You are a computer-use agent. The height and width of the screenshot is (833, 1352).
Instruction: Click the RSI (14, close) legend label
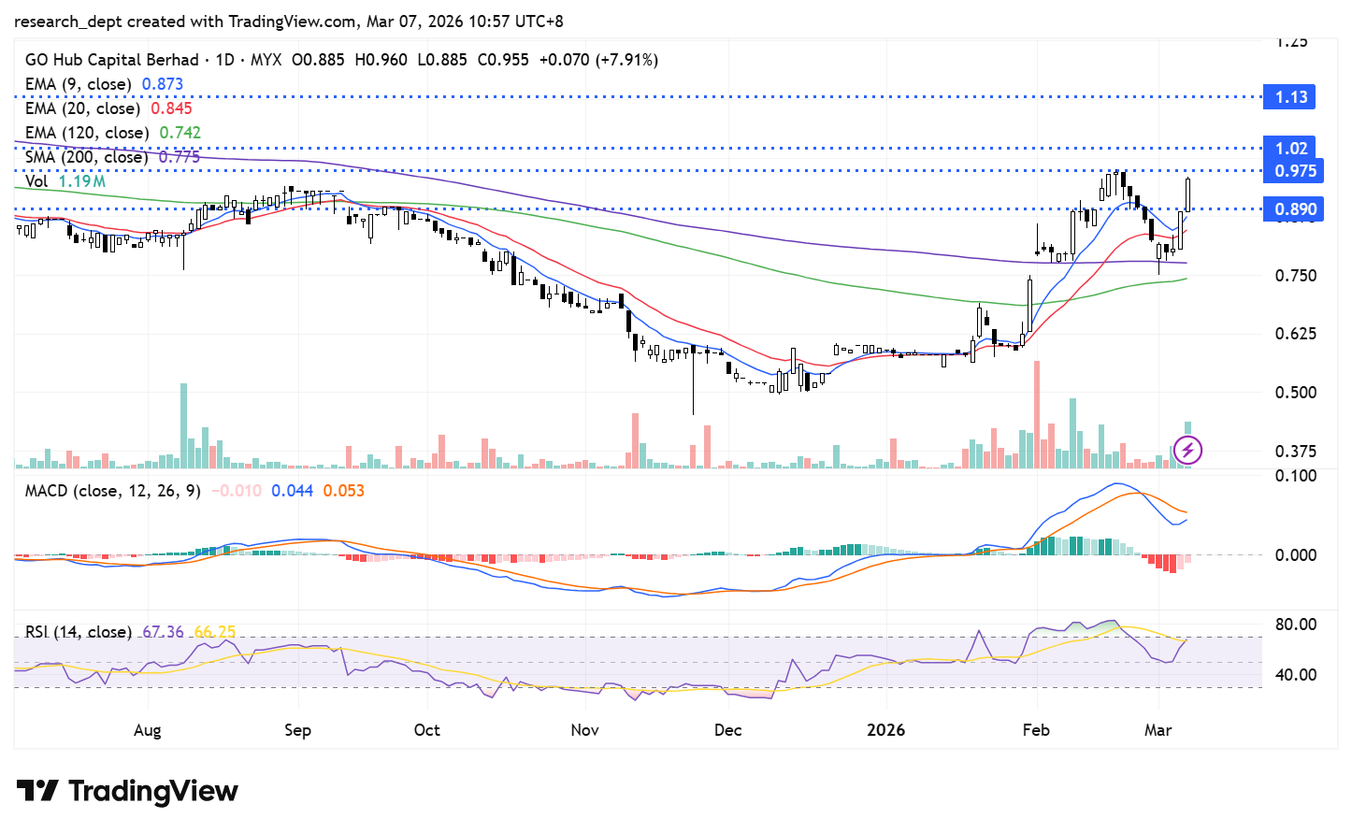78,632
